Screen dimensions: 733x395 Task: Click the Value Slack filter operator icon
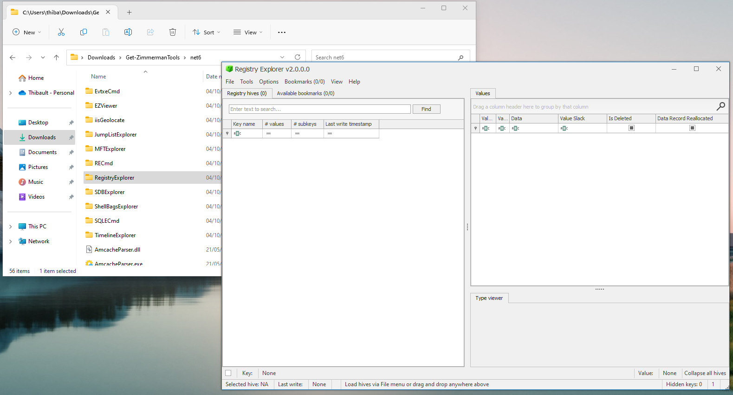tap(564, 128)
